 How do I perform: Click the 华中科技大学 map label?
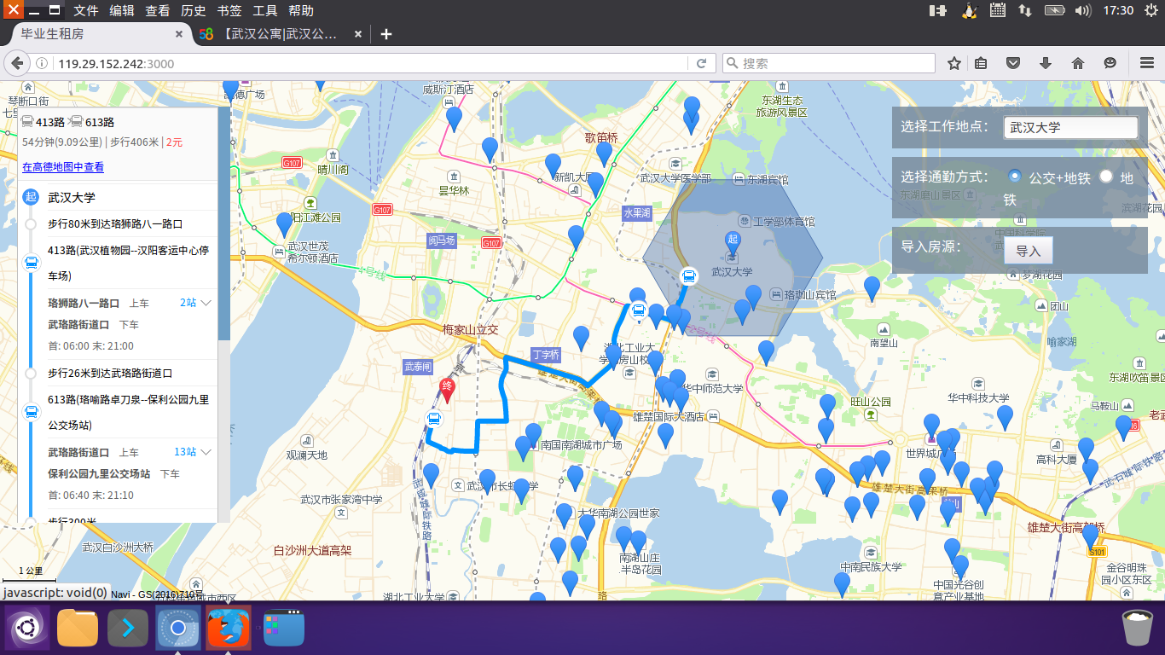coord(978,398)
